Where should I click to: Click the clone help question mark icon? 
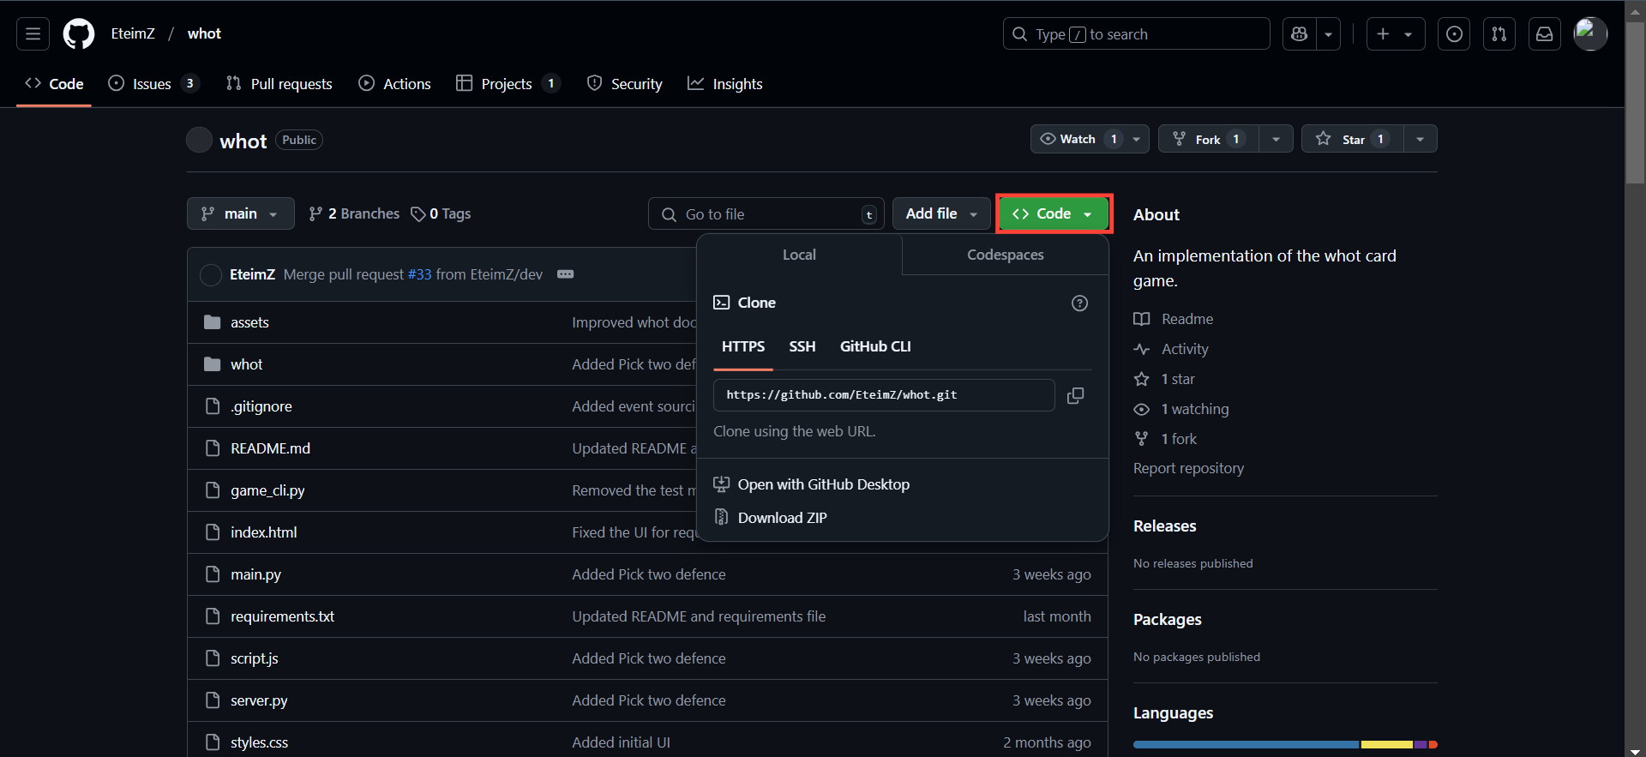pyautogui.click(x=1079, y=303)
